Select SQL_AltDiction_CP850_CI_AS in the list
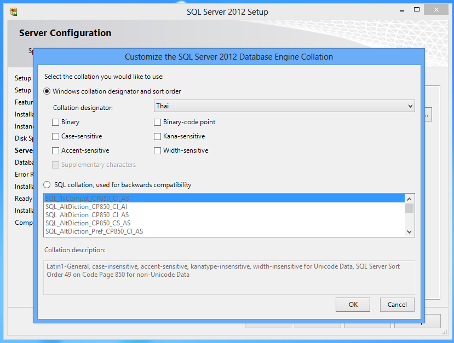 tap(225, 215)
